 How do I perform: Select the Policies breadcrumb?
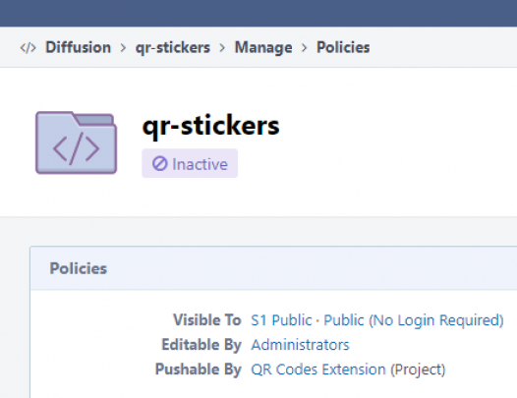point(343,47)
